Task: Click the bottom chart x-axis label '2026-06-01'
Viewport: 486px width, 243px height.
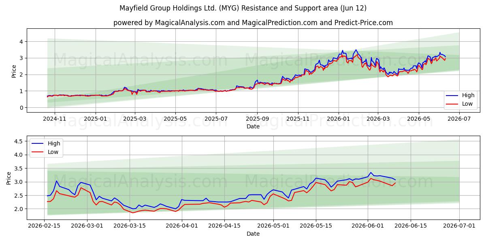Action: pos(368,226)
